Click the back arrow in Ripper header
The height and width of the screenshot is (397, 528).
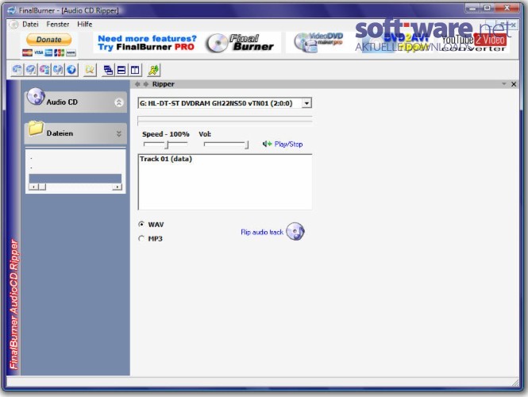[x=137, y=84]
